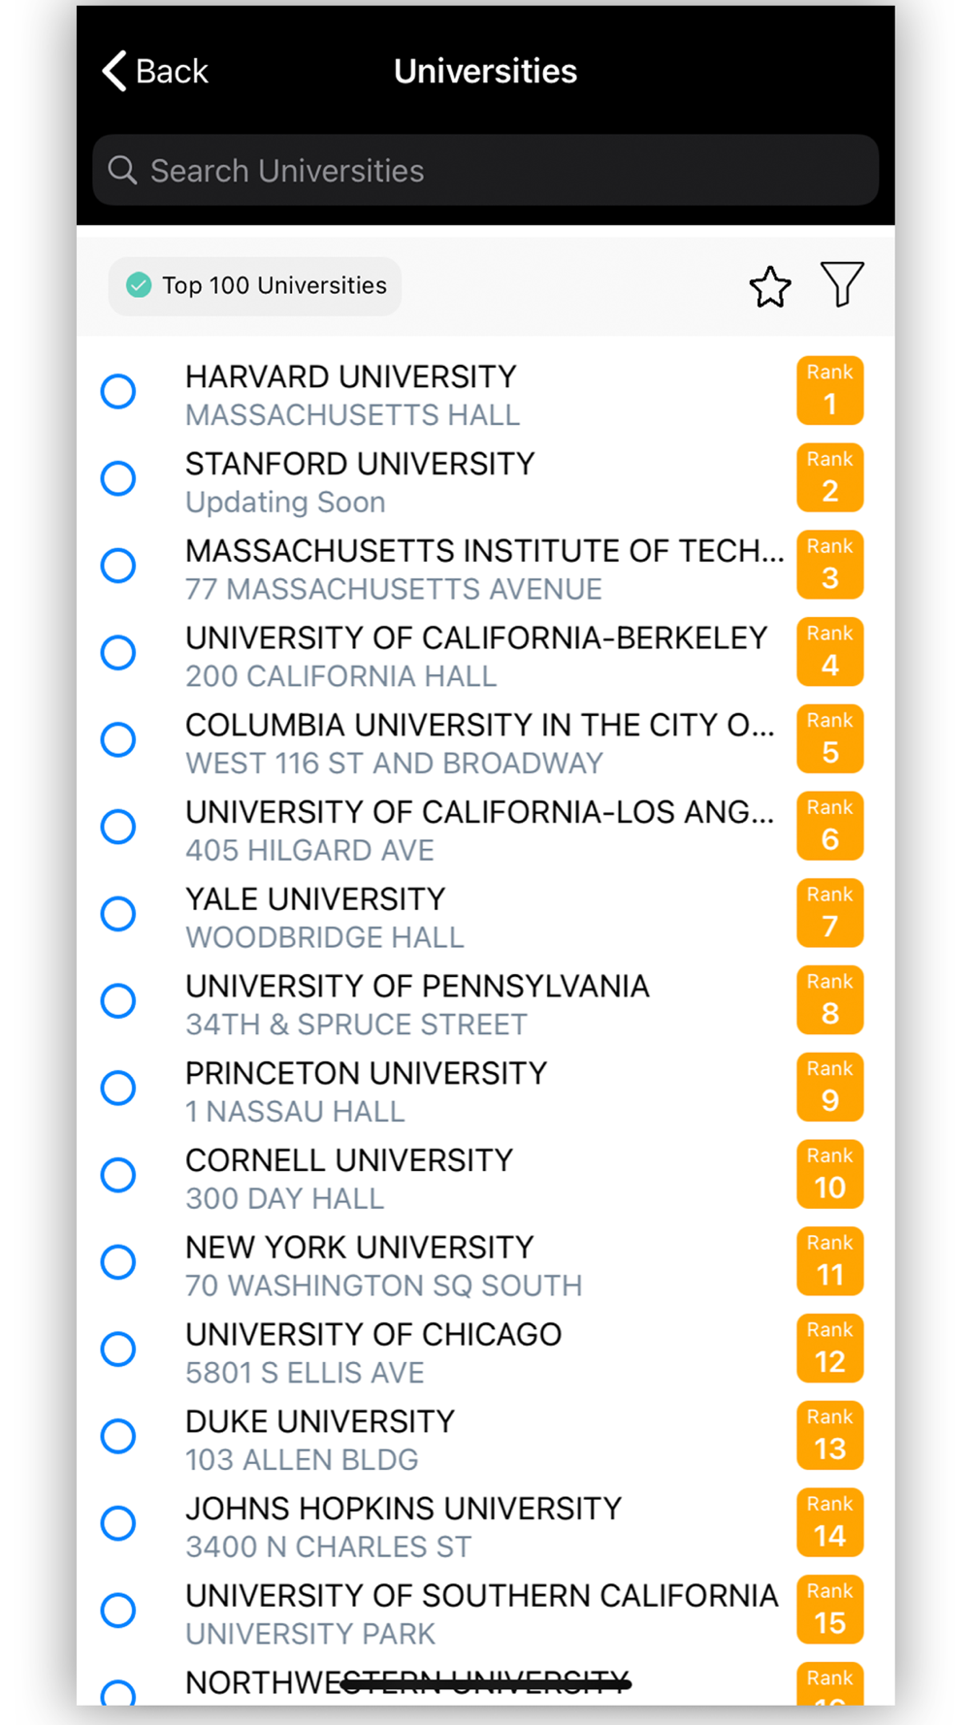Image resolution: width=970 pixels, height=1725 pixels.
Task: Select Yale University radio button
Action: (x=118, y=913)
